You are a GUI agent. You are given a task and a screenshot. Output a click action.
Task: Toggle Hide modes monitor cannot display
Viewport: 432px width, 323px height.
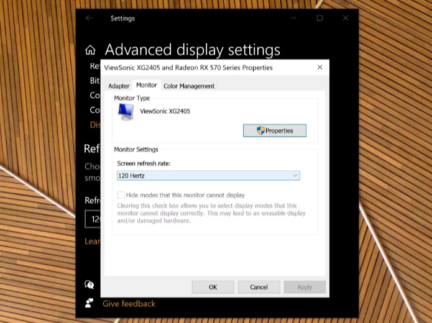(x=121, y=195)
